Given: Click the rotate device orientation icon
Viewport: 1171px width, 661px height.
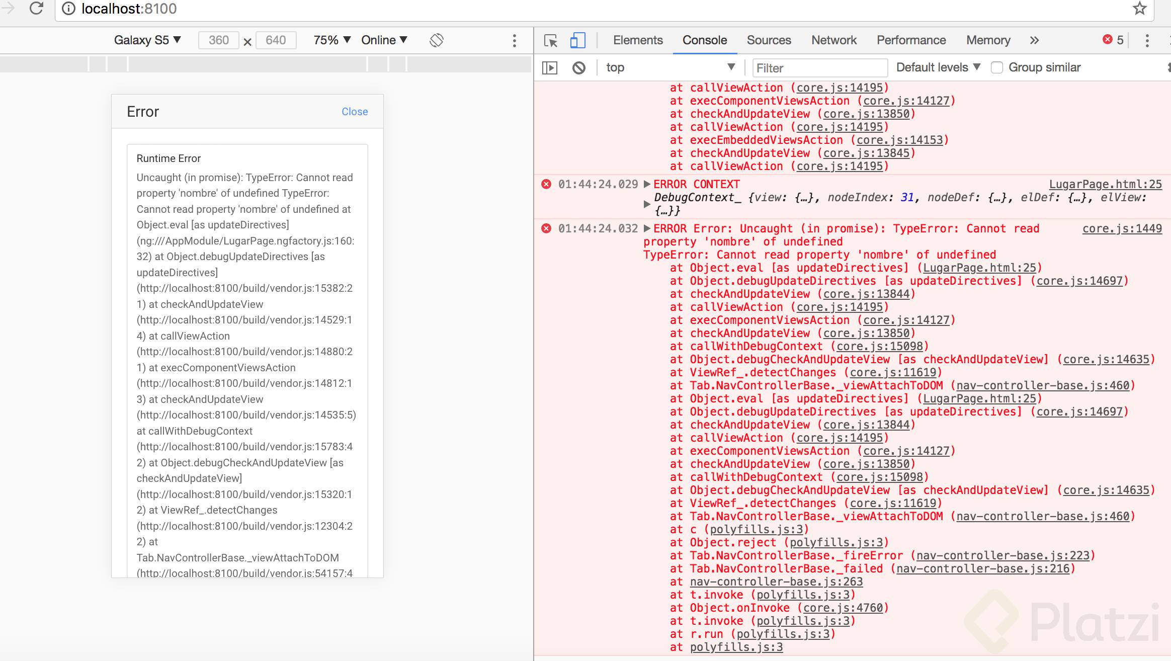Looking at the screenshot, I should 437,40.
